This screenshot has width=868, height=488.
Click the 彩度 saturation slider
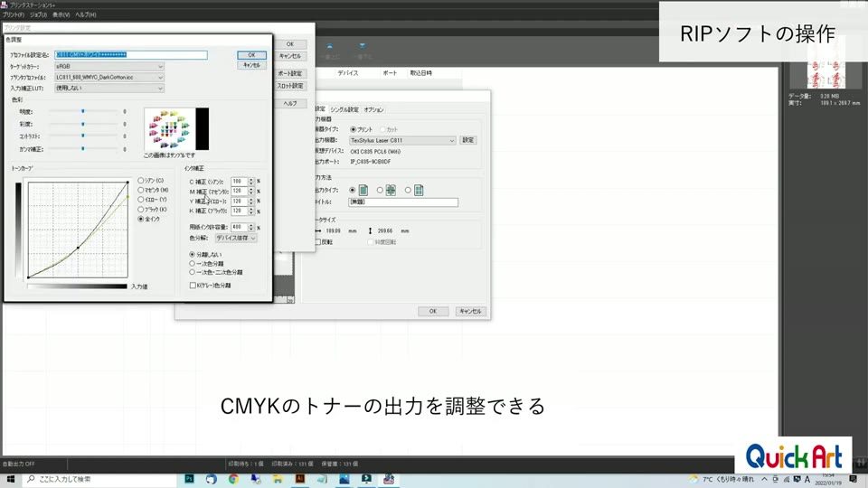(83, 124)
